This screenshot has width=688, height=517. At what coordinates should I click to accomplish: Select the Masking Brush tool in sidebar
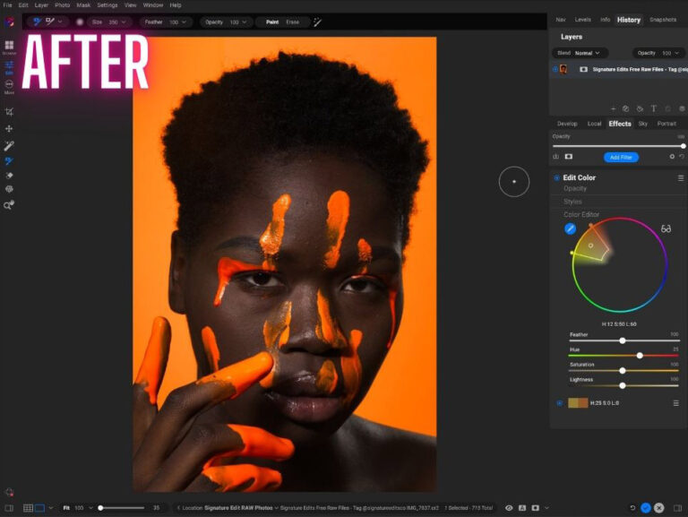pos(9,161)
